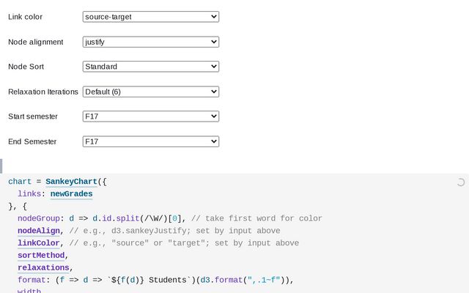Click the loading spinner icon in code cell
This screenshot has height=293, width=469.
[460, 182]
